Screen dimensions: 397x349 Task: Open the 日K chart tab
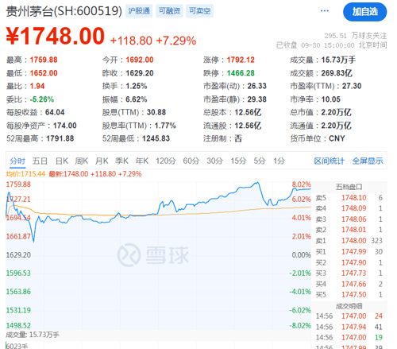(62, 161)
